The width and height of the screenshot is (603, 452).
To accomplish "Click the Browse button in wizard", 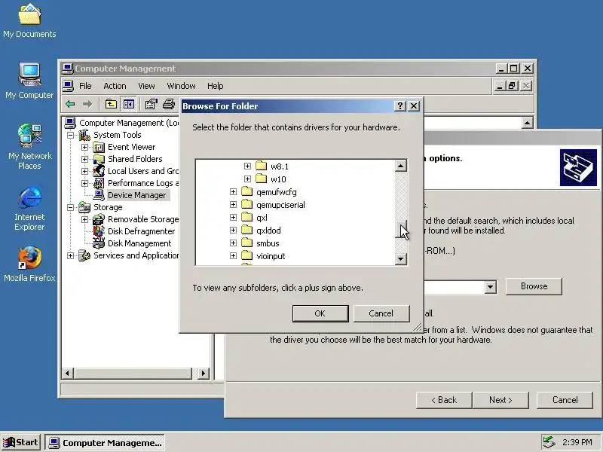I will 534,286.
